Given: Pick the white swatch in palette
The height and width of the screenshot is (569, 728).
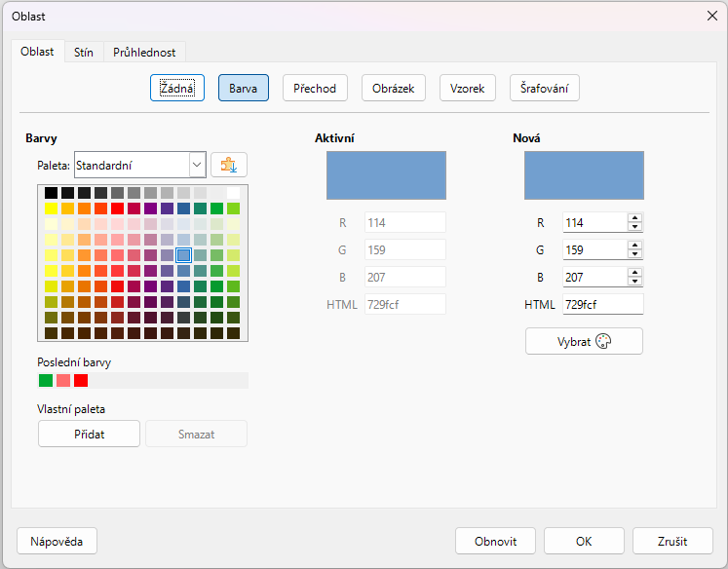Looking at the screenshot, I should click(234, 193).
